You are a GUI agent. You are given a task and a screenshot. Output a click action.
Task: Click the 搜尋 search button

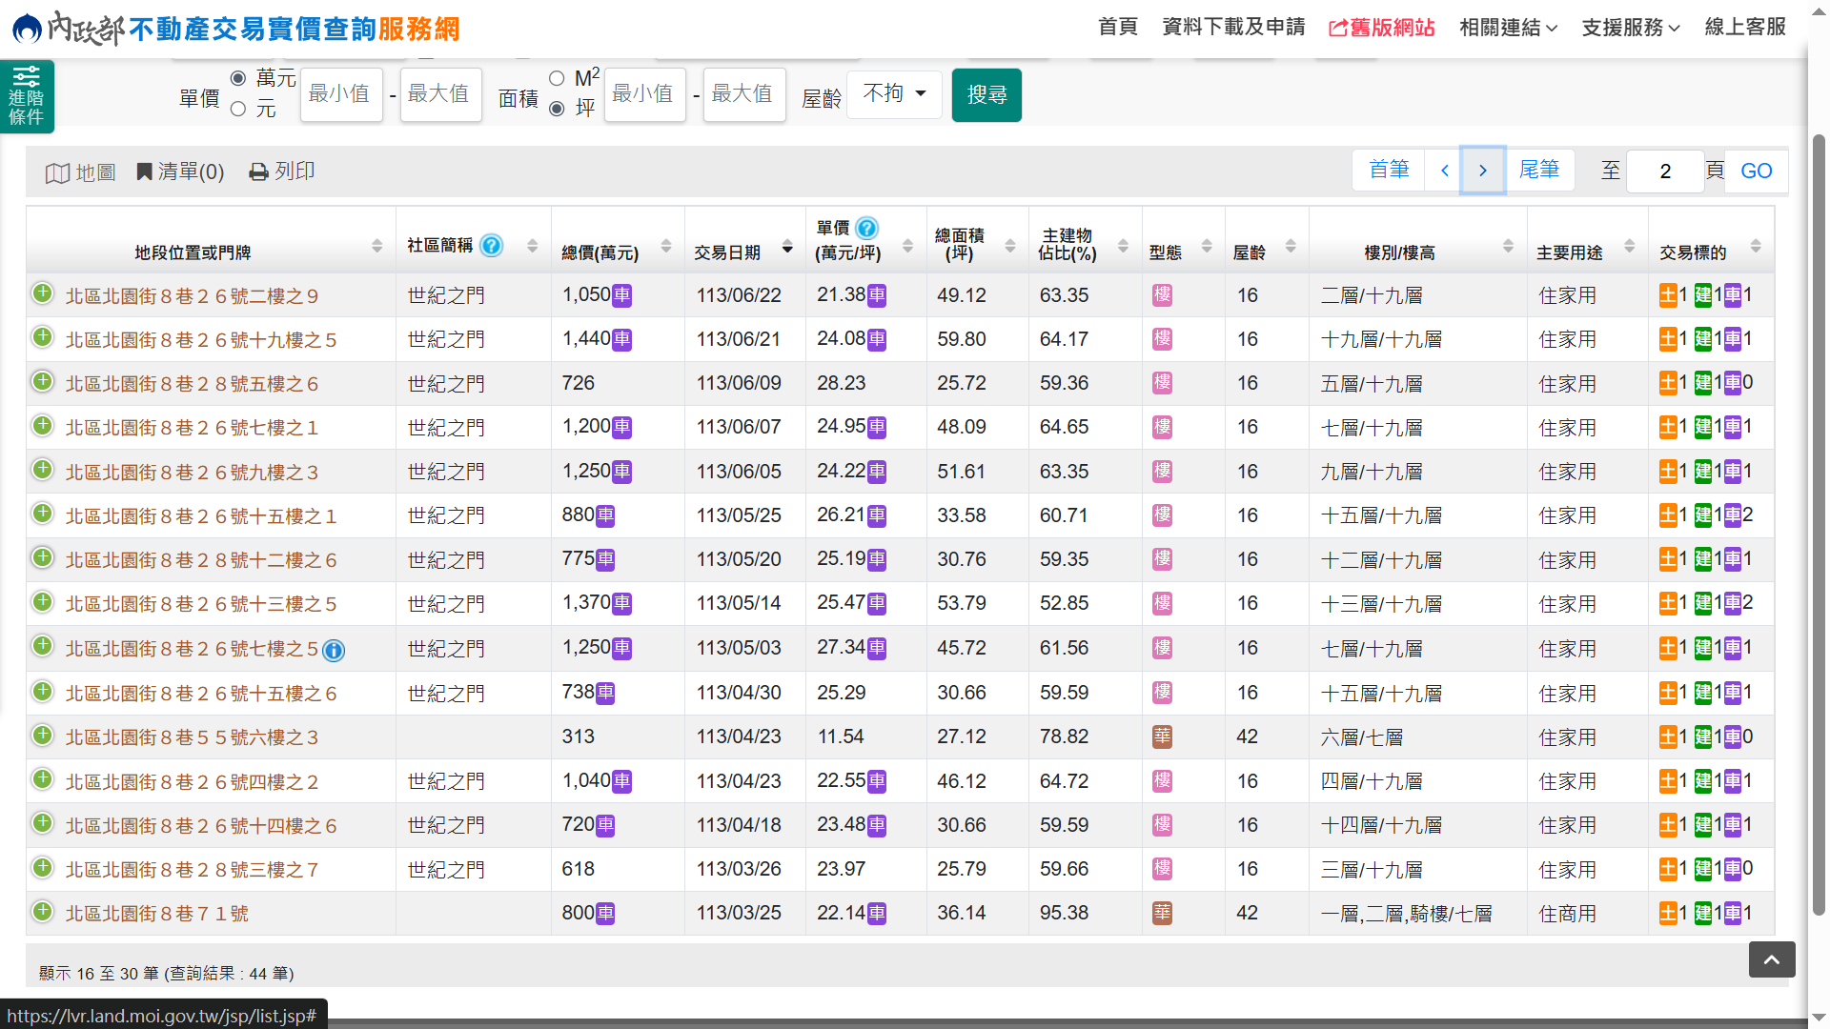[986, 95]
